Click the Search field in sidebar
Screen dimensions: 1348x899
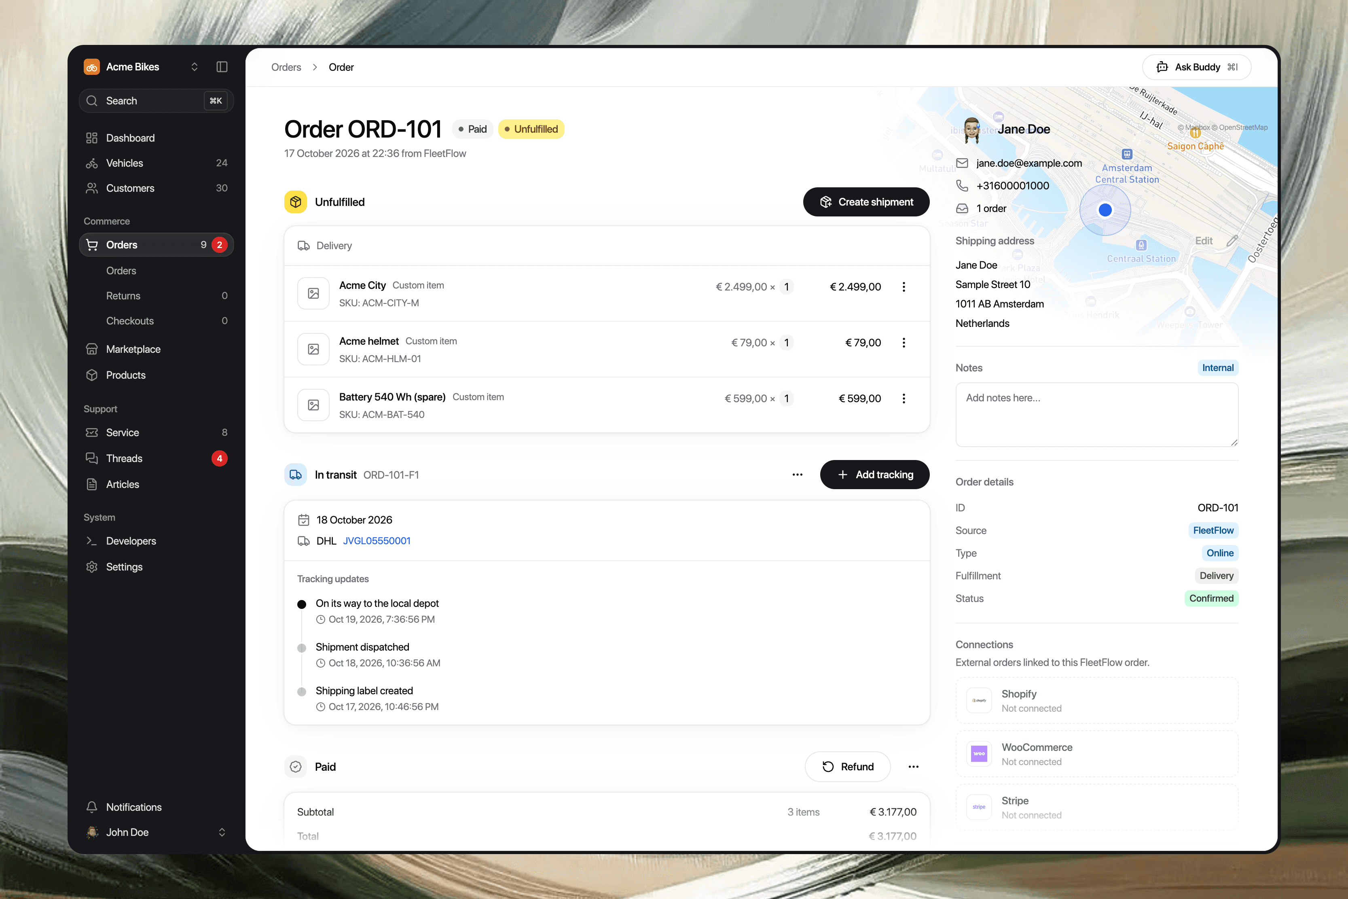click(156, 101)
